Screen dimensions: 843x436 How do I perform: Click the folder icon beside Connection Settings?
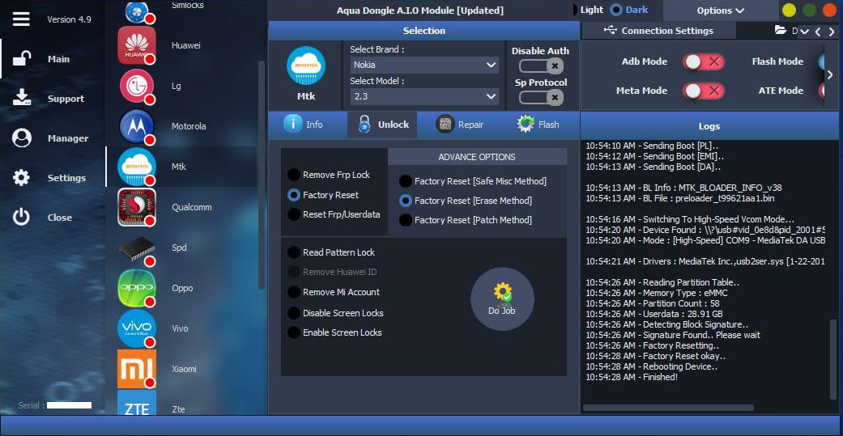point(781,31)
